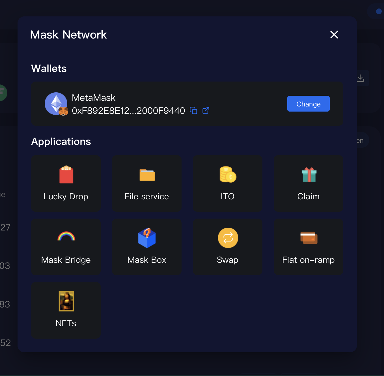Open wallet address in external explorer
384x376 pixels.
coord(206,110)
